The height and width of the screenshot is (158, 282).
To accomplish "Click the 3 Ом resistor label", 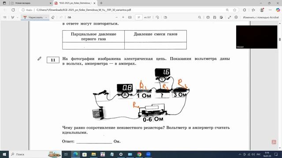I will [180, 95].
